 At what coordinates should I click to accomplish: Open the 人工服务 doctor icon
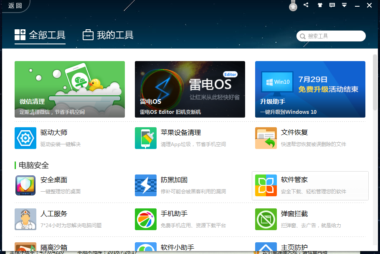click(x=25, y=219)
